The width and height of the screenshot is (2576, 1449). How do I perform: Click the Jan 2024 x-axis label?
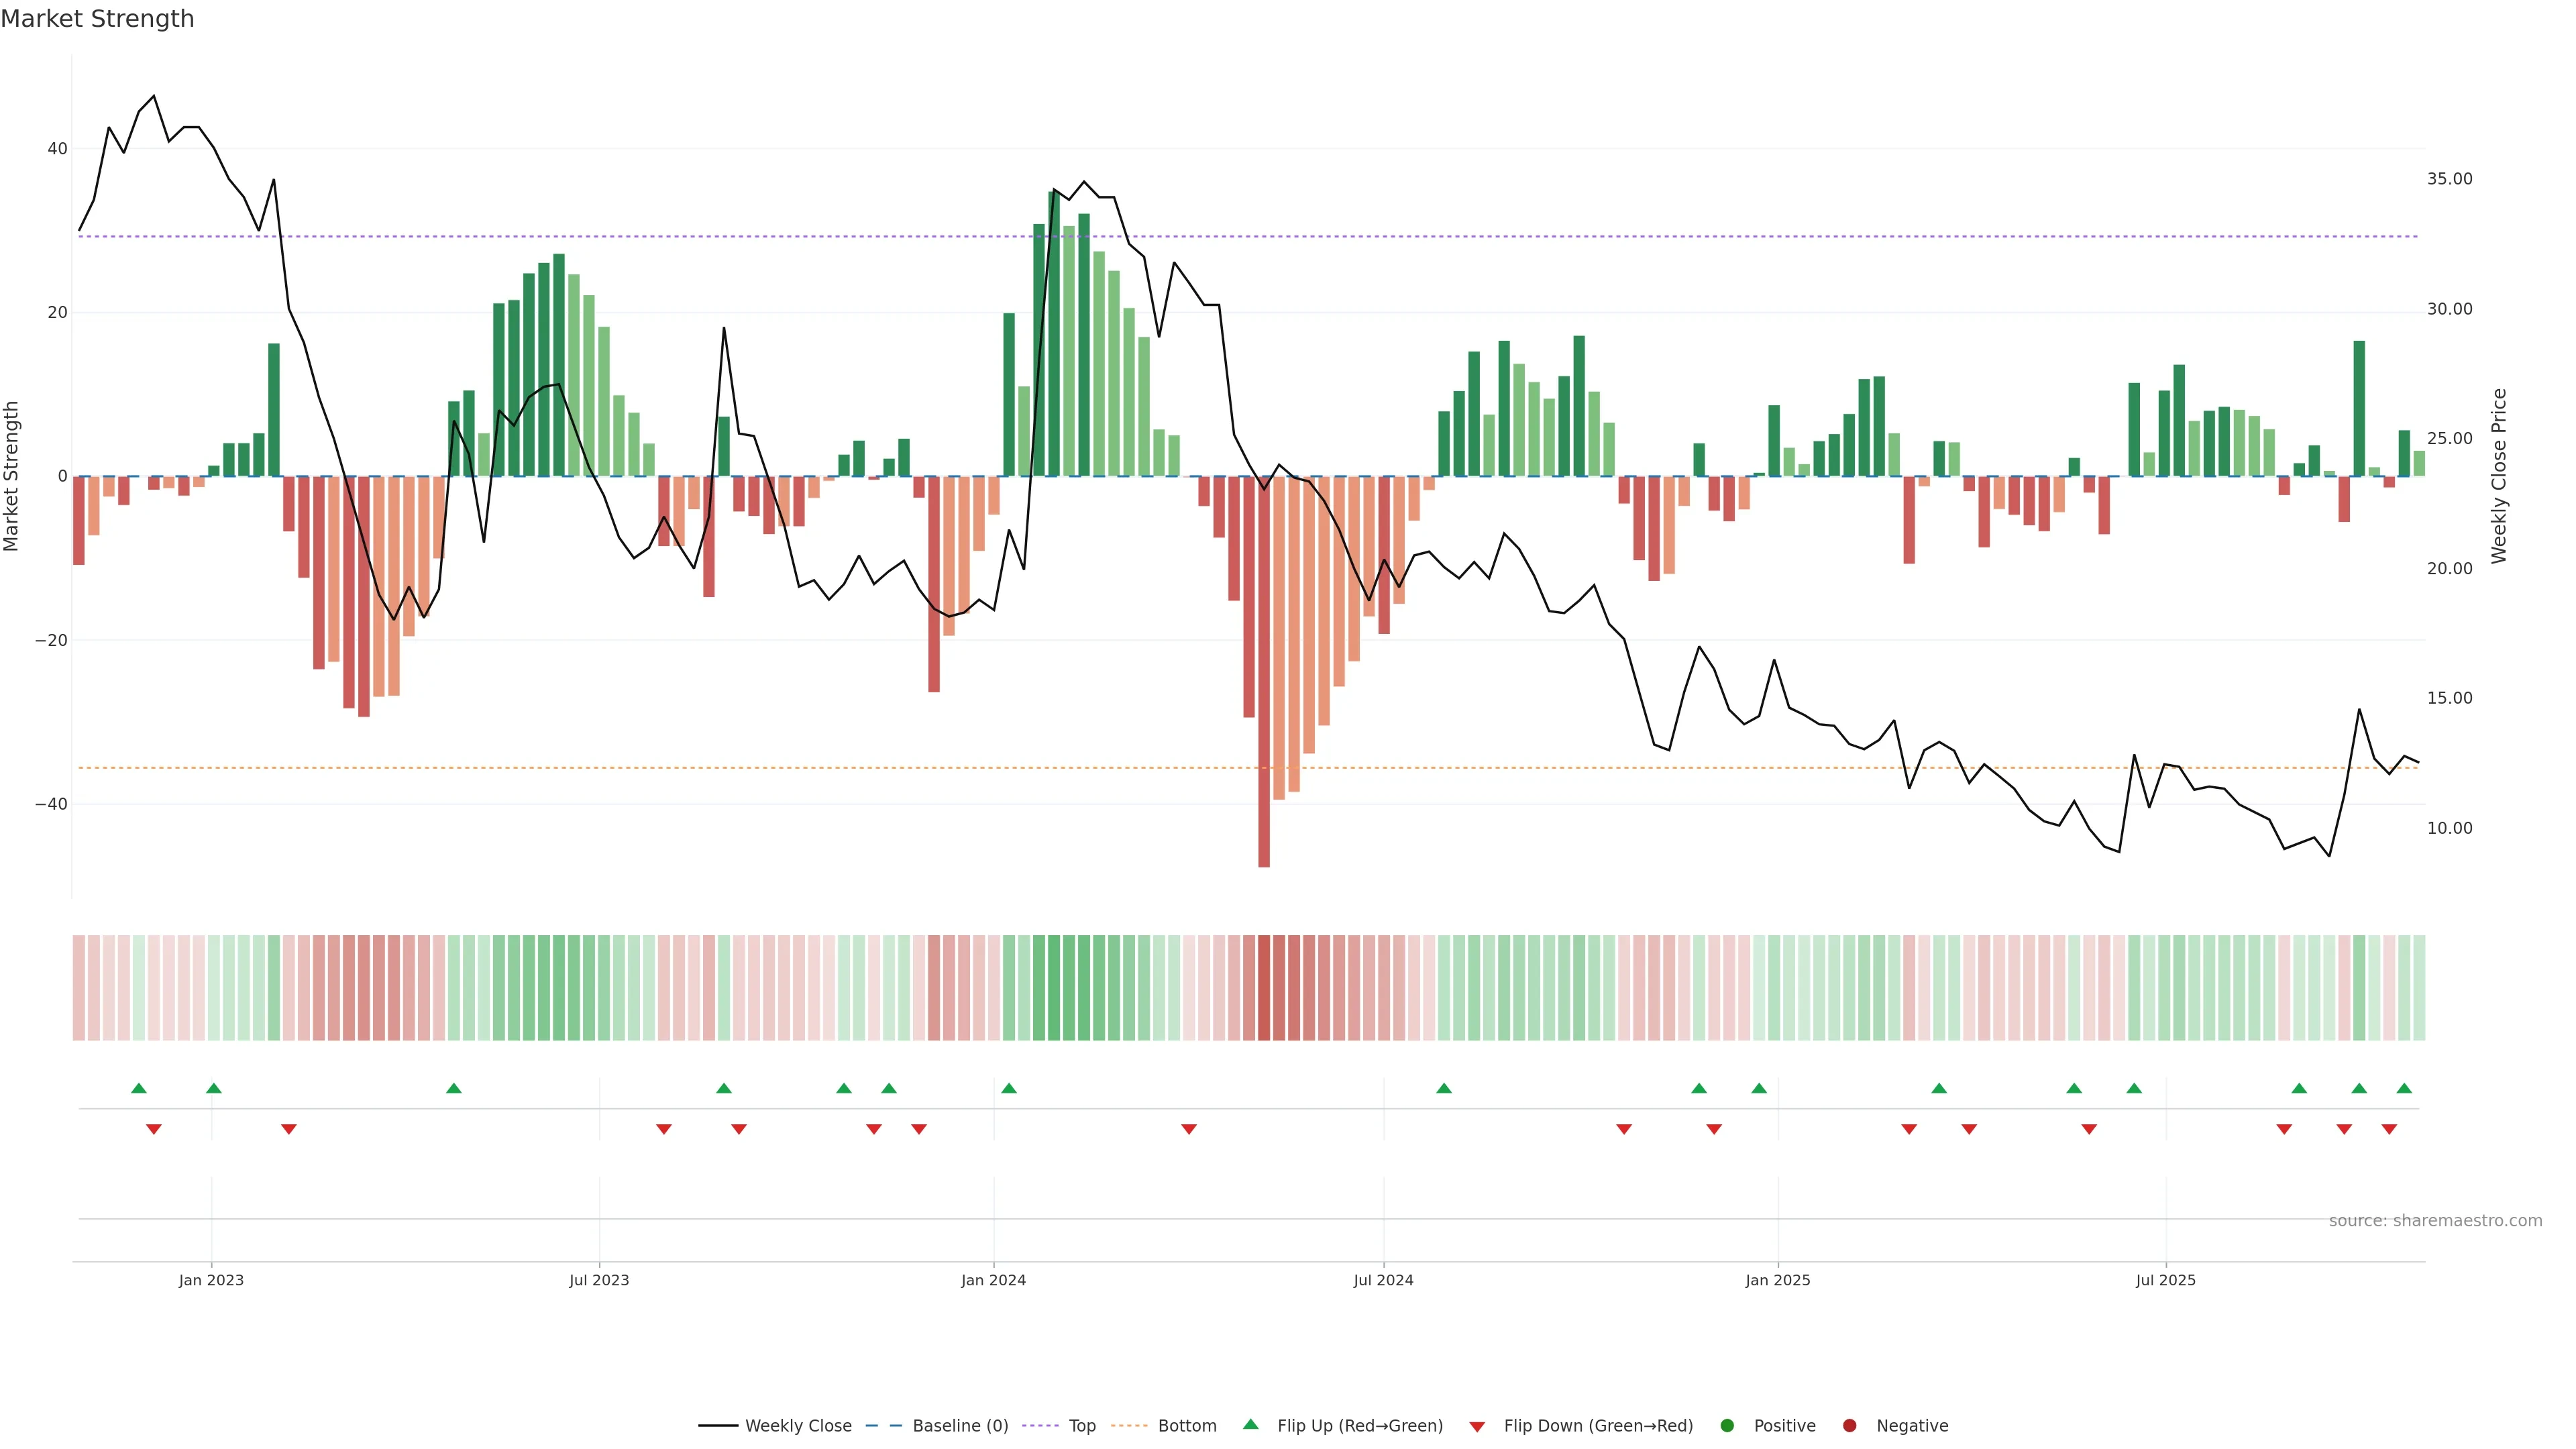pos(993,1280)
